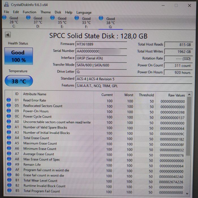
Task: Click status orb for Uncorrectable sectors count row
Action: click(9, 121)
